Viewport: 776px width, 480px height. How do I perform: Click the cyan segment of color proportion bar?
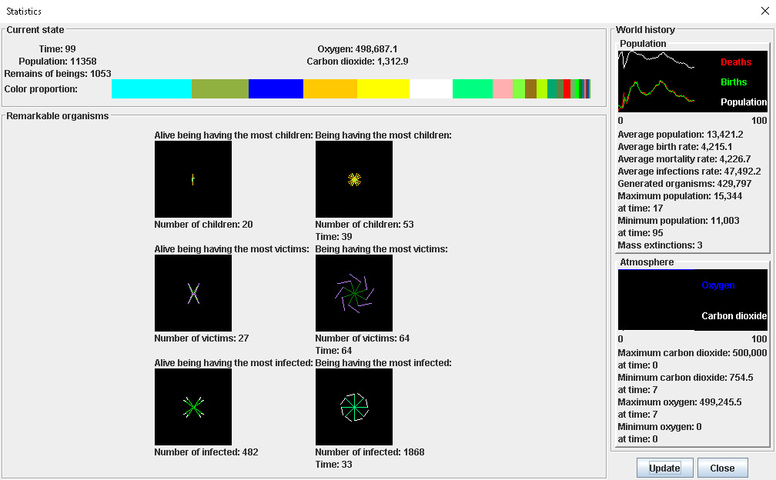point(151,88)
